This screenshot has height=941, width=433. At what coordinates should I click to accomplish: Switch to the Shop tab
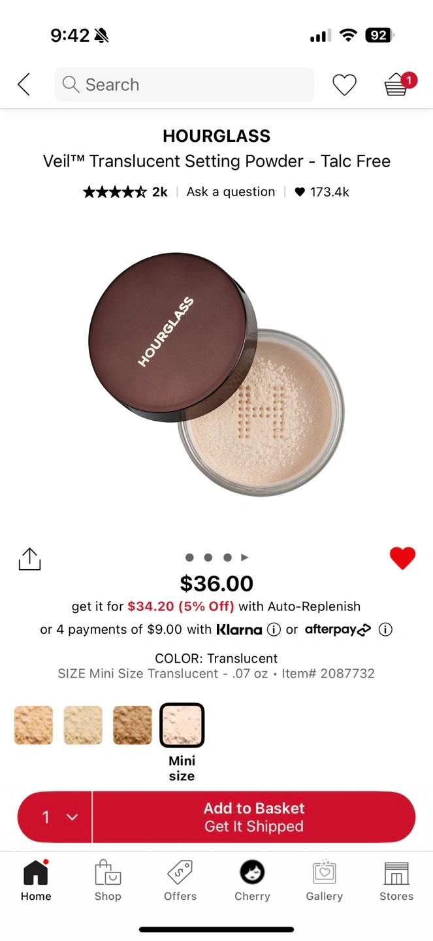click(x=108, y=881)
